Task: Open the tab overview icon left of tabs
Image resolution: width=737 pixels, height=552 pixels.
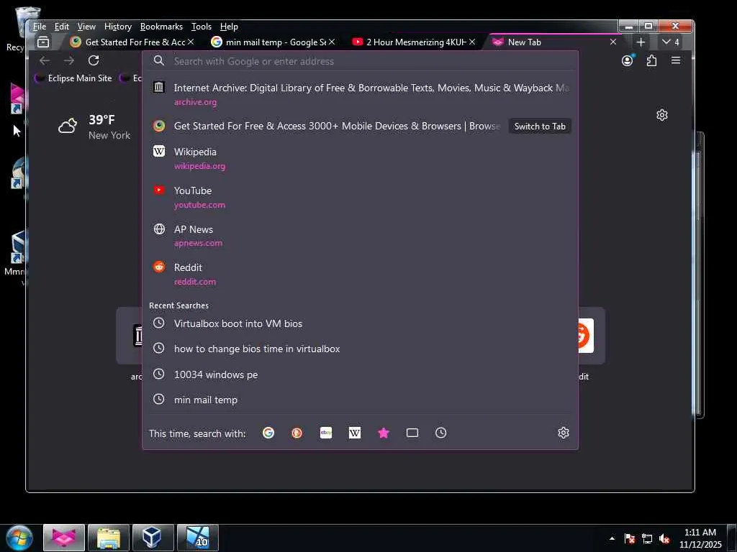Action: point(43,42)
